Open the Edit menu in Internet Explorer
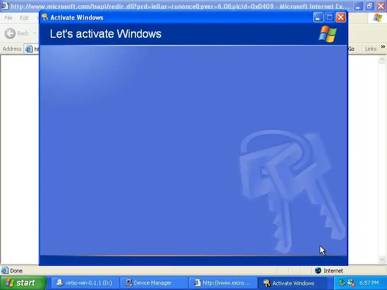This screenshot has height=290, width=387. 24,18
